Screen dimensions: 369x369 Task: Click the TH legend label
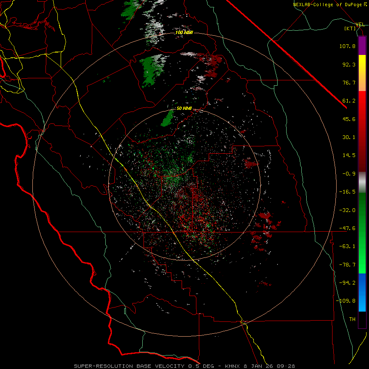click(x=352, y=319)
